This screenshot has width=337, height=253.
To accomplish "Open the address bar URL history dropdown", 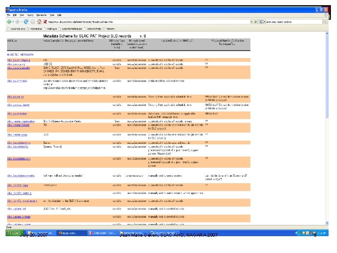I will click(251, 22).
